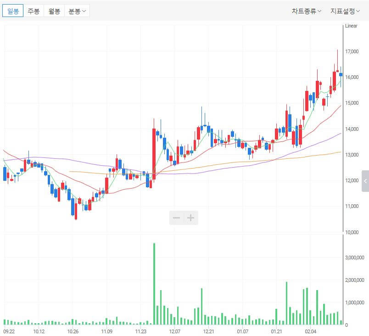
Task: Click the 10.12 date axis label
Action: 39,331
